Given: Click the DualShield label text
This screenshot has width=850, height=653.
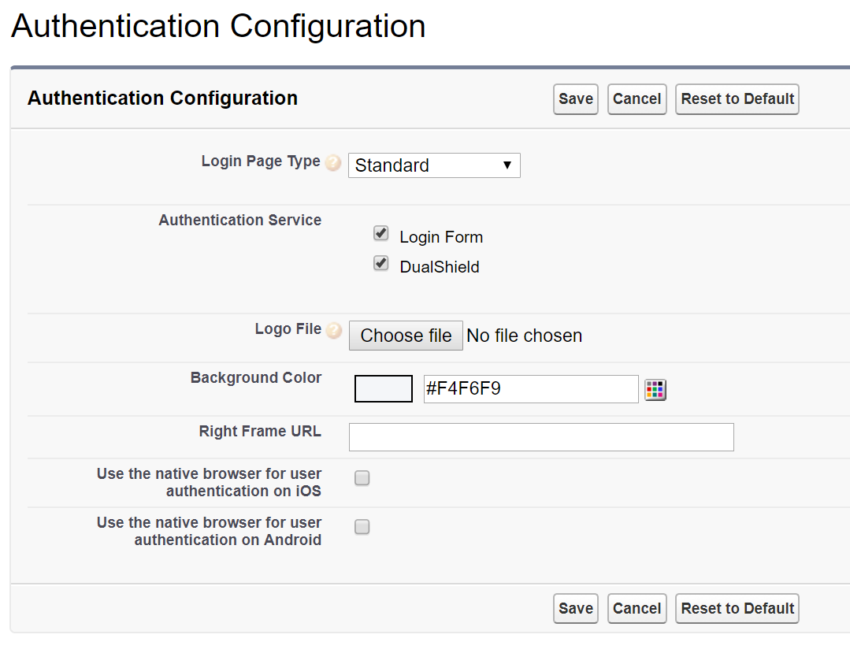Looking at the screenshot, I should pyautogui.click(x=440, y=267).
